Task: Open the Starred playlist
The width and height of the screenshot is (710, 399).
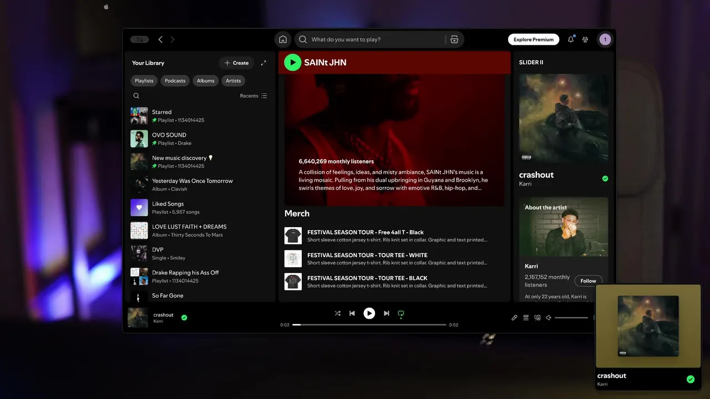Action: (200, 116)
